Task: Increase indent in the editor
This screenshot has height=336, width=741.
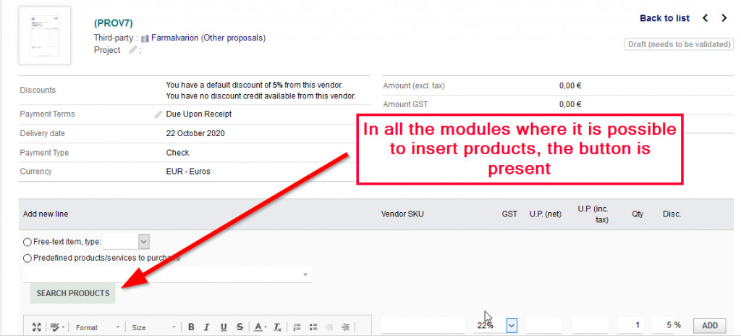Action: pyautogui.click(x=345, y=327)
